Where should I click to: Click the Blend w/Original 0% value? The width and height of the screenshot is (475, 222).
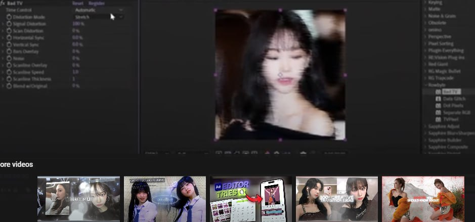point(76,86)
